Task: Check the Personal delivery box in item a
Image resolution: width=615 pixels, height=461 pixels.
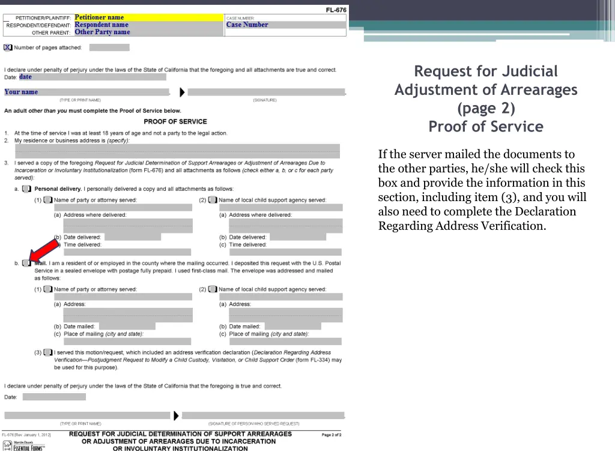Action: click(x=26, y=189)
